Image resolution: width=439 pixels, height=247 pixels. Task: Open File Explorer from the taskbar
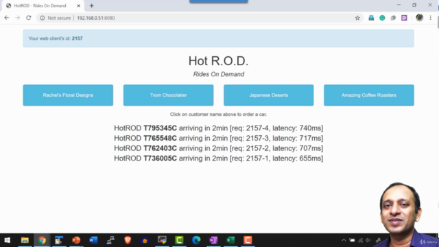(x=25, y=240)
